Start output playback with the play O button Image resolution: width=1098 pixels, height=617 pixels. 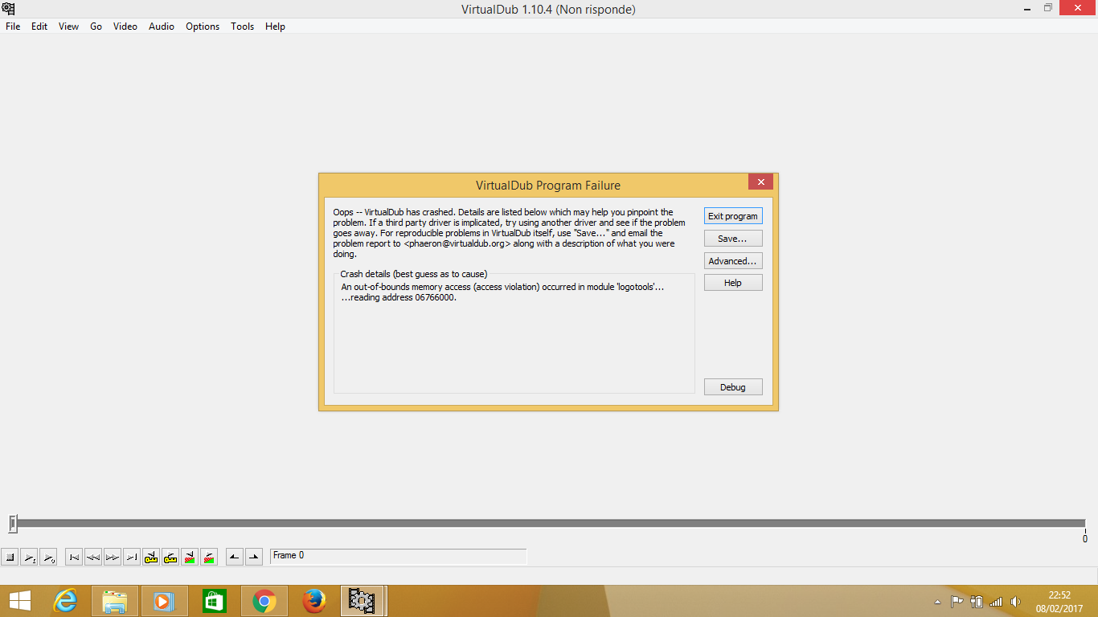click(x=48, y=557)
